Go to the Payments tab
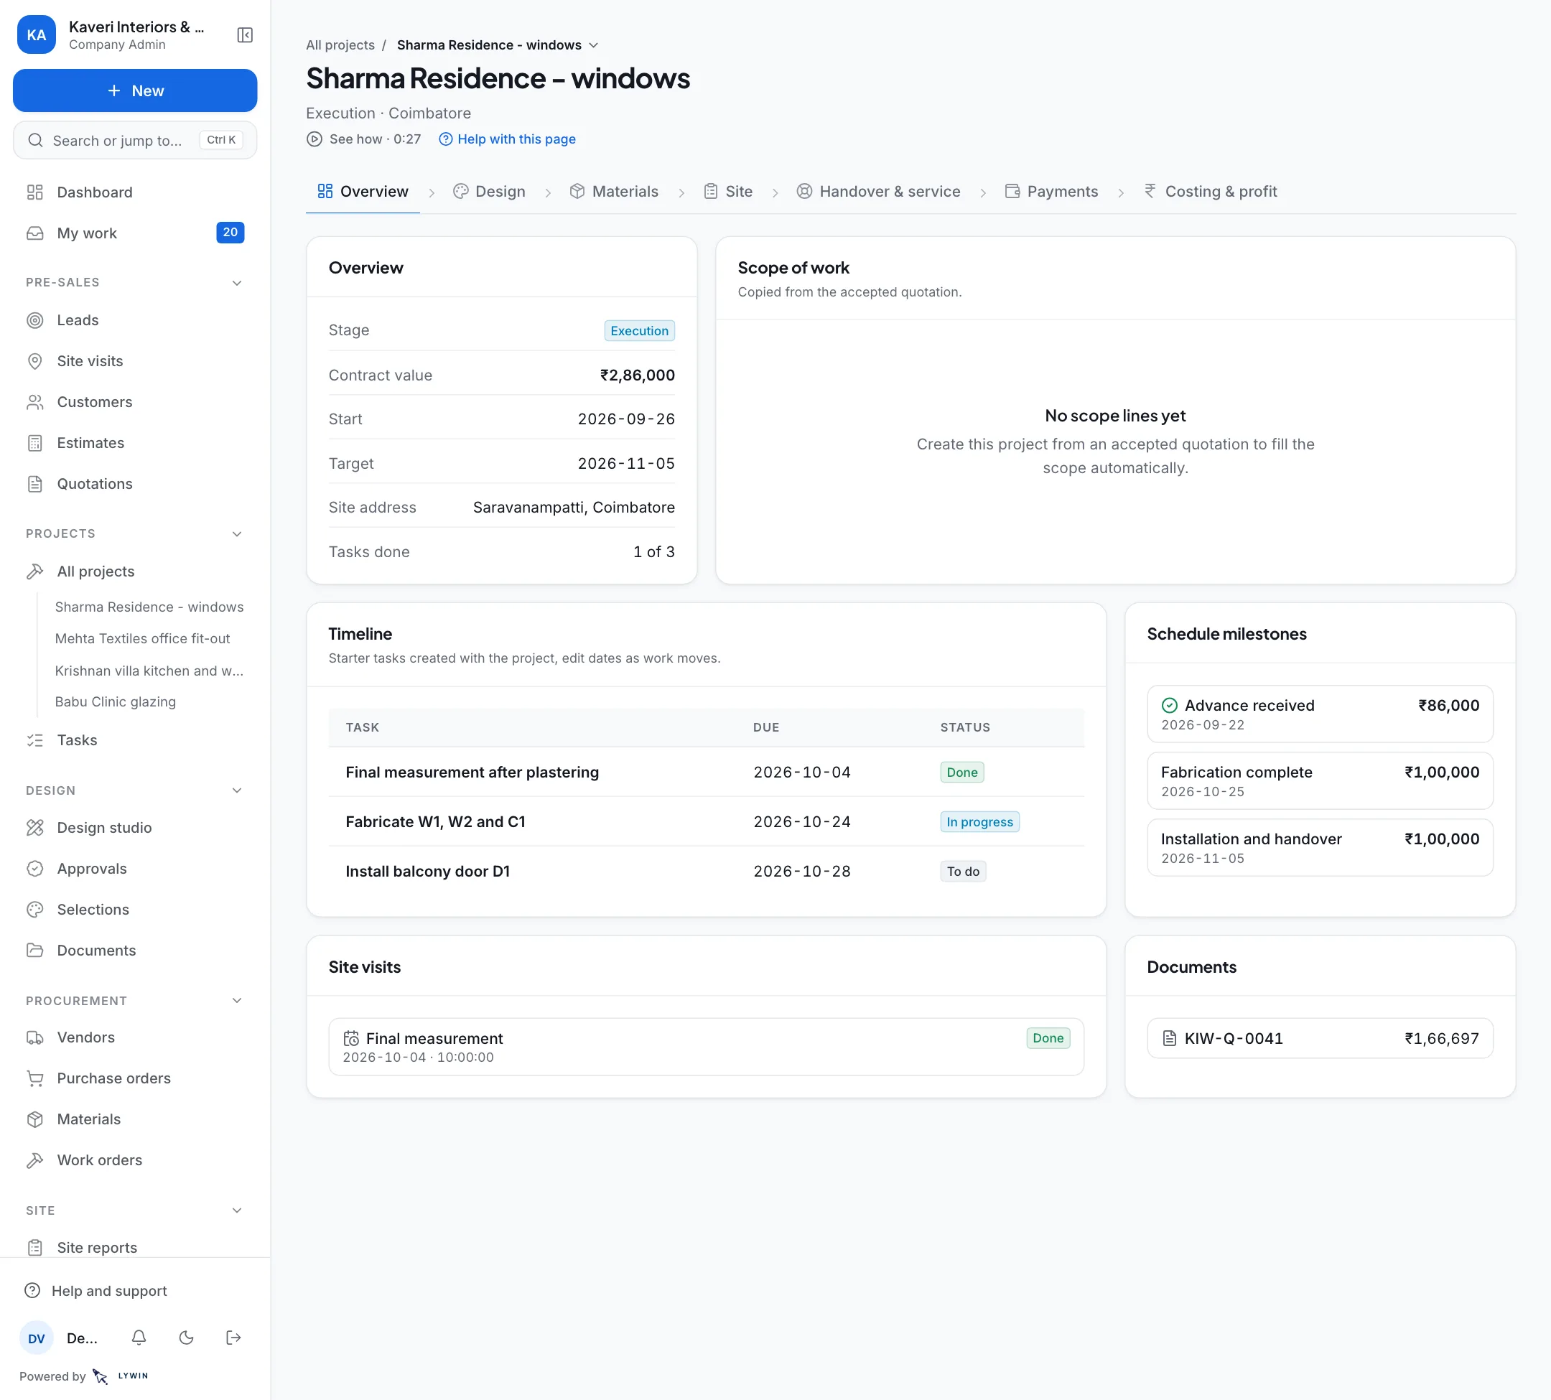This screenshot has width=1551, height=1400. (1052, 192)
